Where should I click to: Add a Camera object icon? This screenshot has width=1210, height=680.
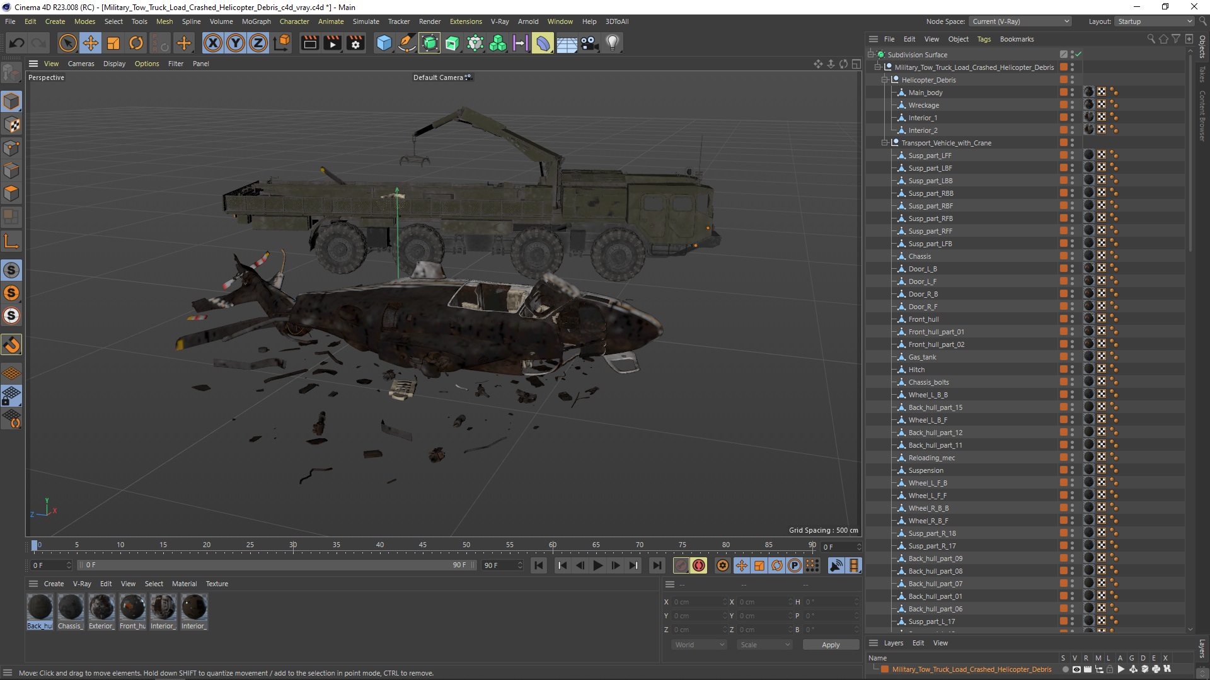(589, 43)
